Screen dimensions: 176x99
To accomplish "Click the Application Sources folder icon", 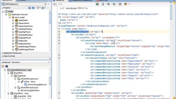I will [10, 15].
